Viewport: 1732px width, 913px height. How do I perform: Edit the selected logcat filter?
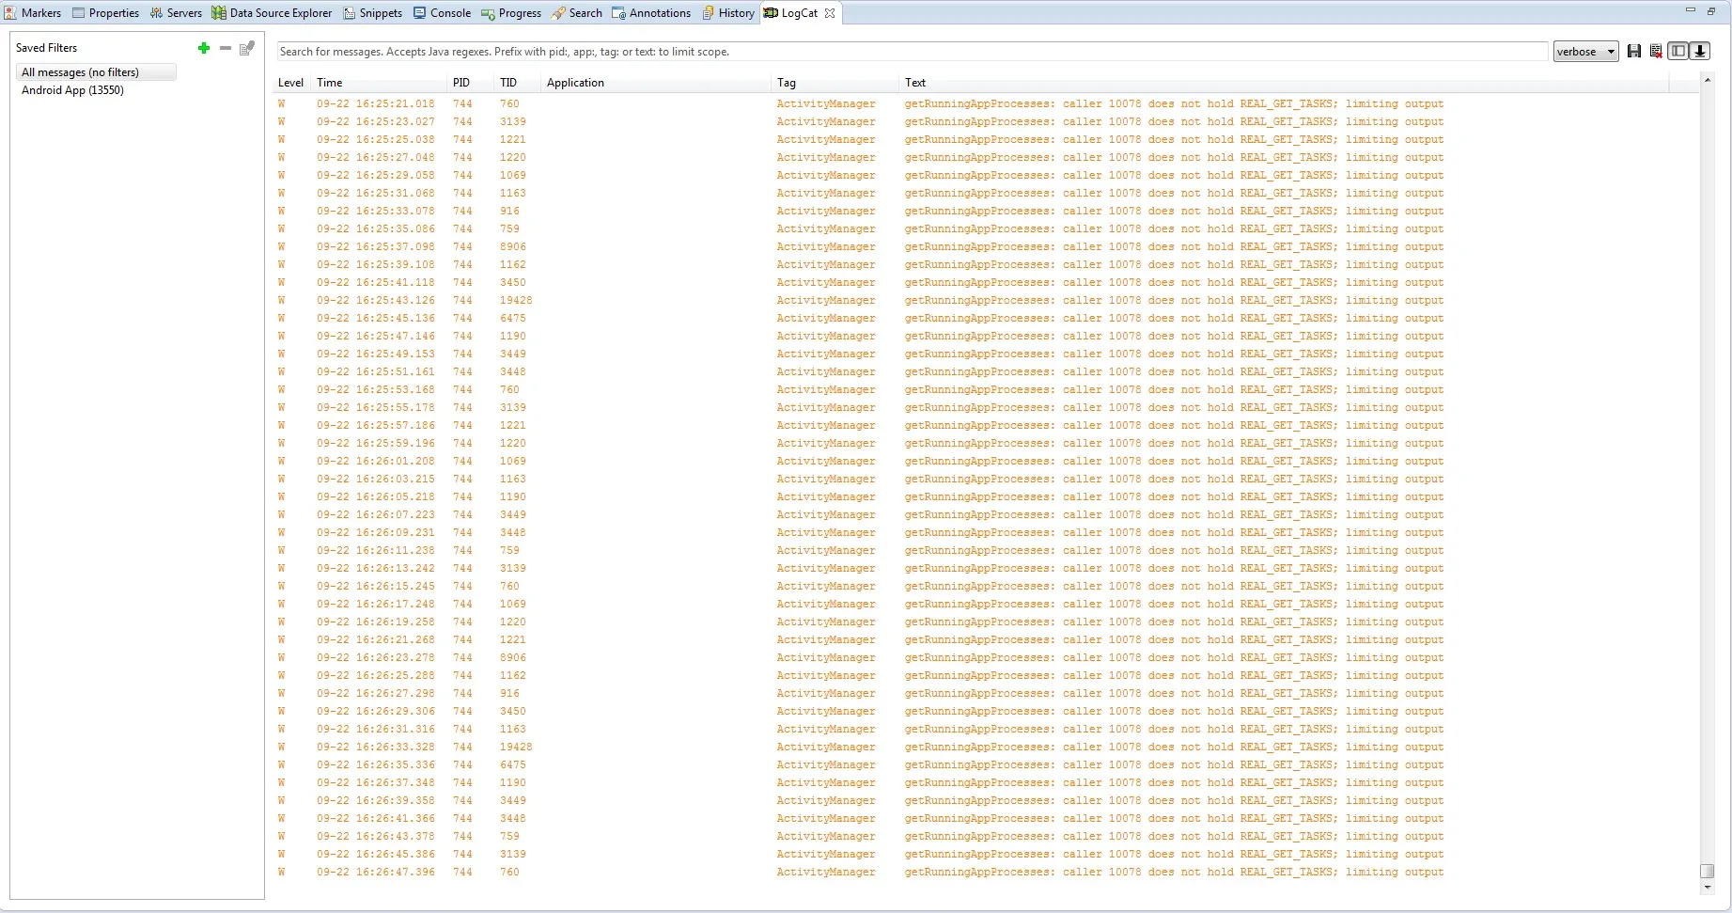click(247, 48)
